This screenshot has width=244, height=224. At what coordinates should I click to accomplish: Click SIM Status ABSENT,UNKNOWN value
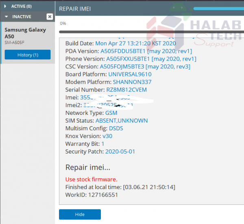point(122,121)
